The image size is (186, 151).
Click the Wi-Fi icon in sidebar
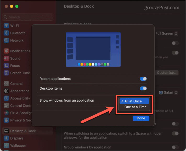[x=6, y=26]
